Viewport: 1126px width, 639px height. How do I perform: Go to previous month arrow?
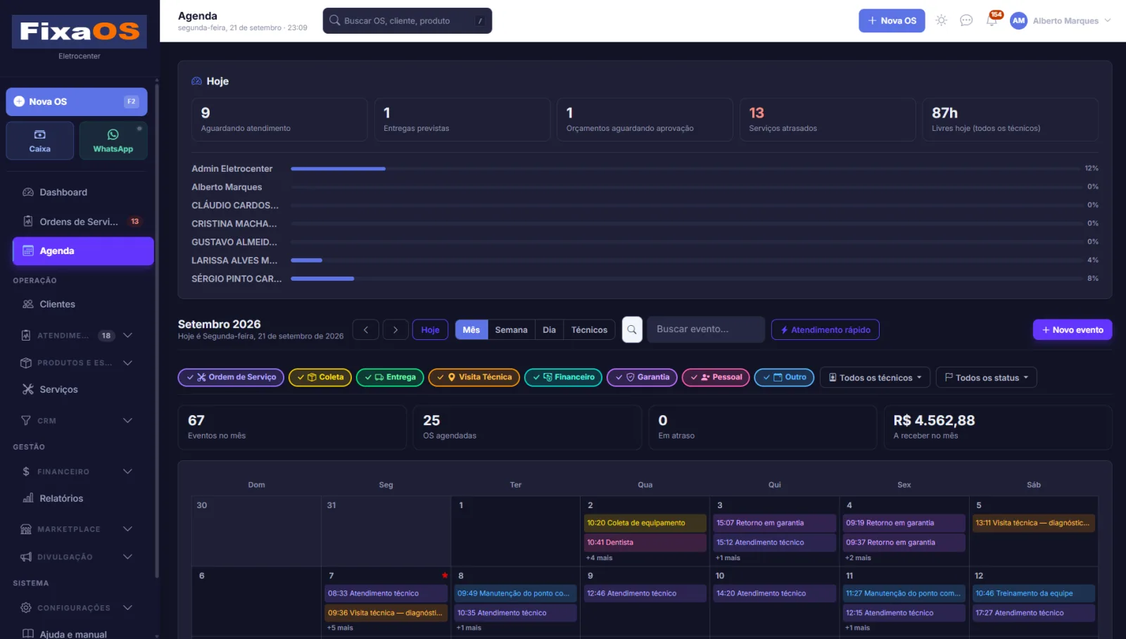click(366, 329)
